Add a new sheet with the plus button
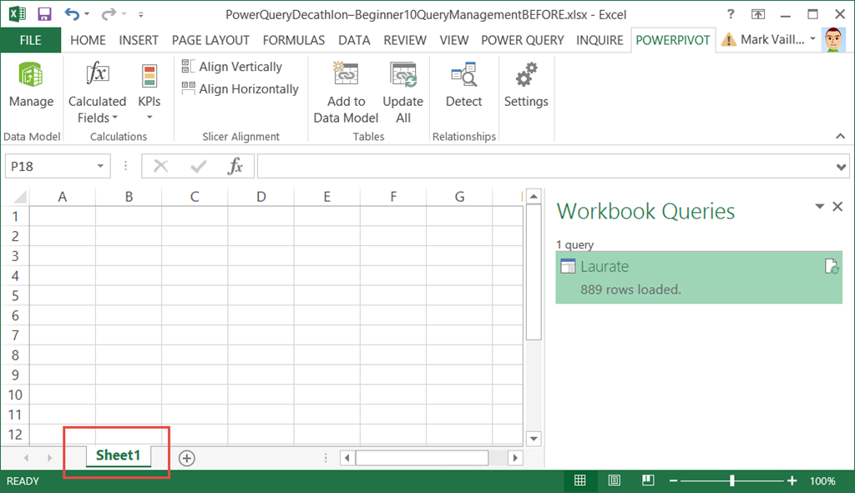 coord(187,457)
